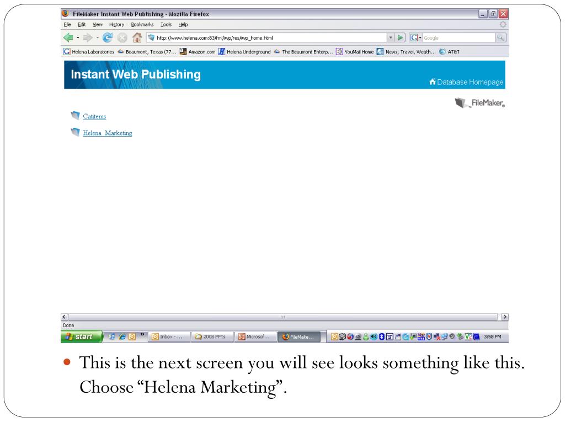Open the History menu
Image resolution: width=565 pixels, height=423 pixels.
(117, 24)
